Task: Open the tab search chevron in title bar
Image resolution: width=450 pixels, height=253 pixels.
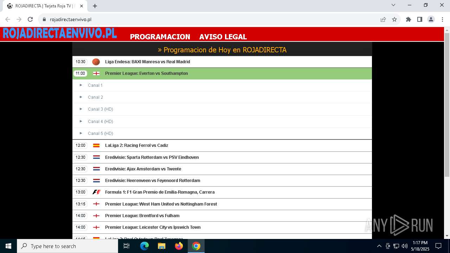Action: click(393, 5)
